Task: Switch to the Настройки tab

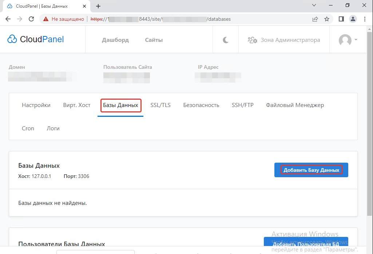Action: pos(36,105)
